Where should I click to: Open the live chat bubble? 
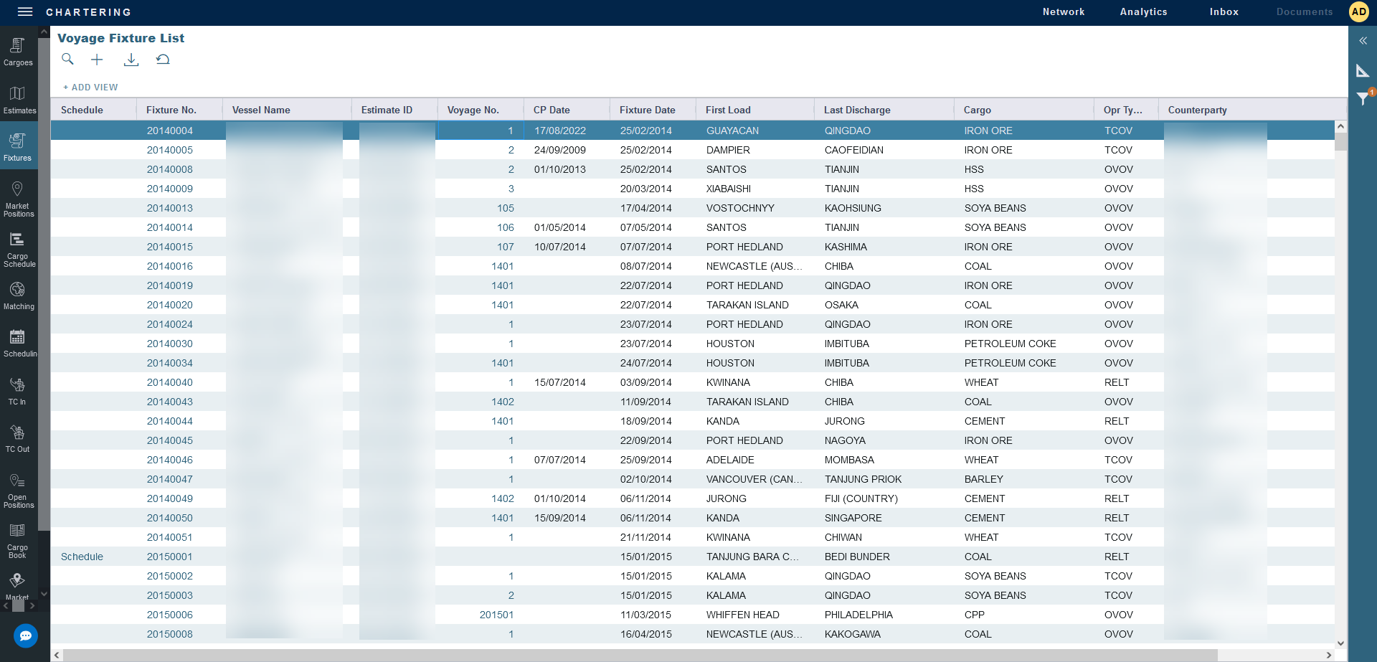(26, 635)
